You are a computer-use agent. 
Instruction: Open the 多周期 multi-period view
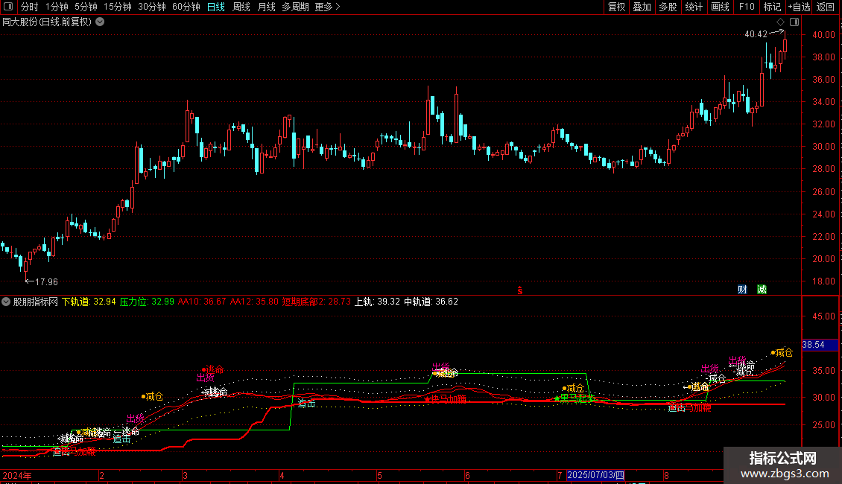pyautogui.click(x=295, y=7)
